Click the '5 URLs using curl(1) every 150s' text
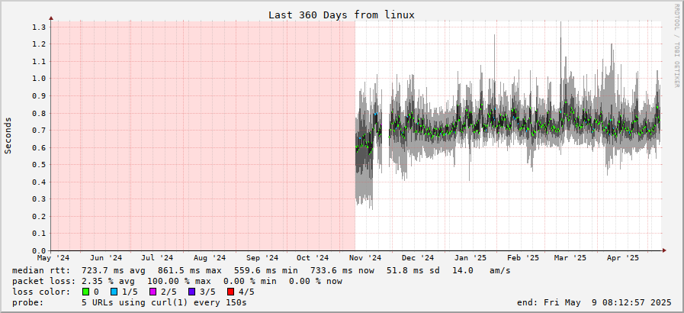This screenshot has width=684, height=313. [x=165, y=302]
